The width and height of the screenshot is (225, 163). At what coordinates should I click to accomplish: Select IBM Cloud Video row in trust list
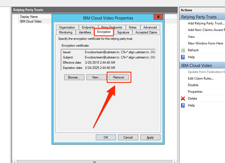coord(31,21)
